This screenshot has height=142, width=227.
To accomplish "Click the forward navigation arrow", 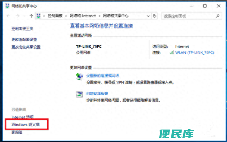I will coord(17,16).
